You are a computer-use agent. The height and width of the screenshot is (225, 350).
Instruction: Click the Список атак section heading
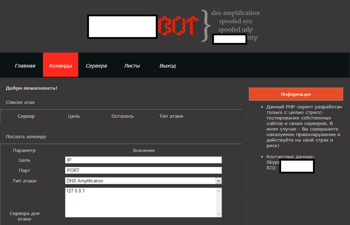pos(20,102)
